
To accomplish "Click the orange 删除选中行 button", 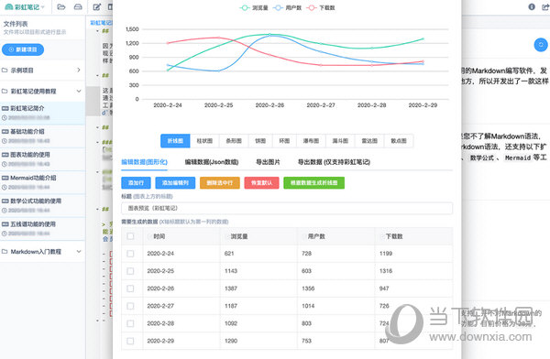I will point(220,182).
